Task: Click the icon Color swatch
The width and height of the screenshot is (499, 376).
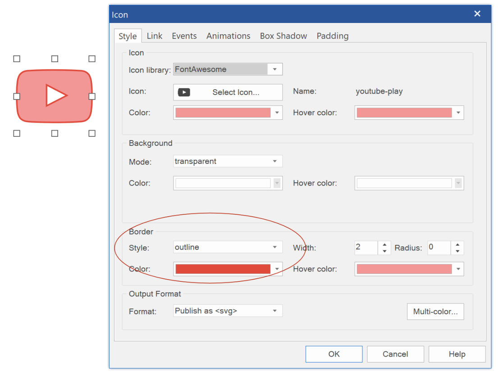Action: click(x=223, y=113)
